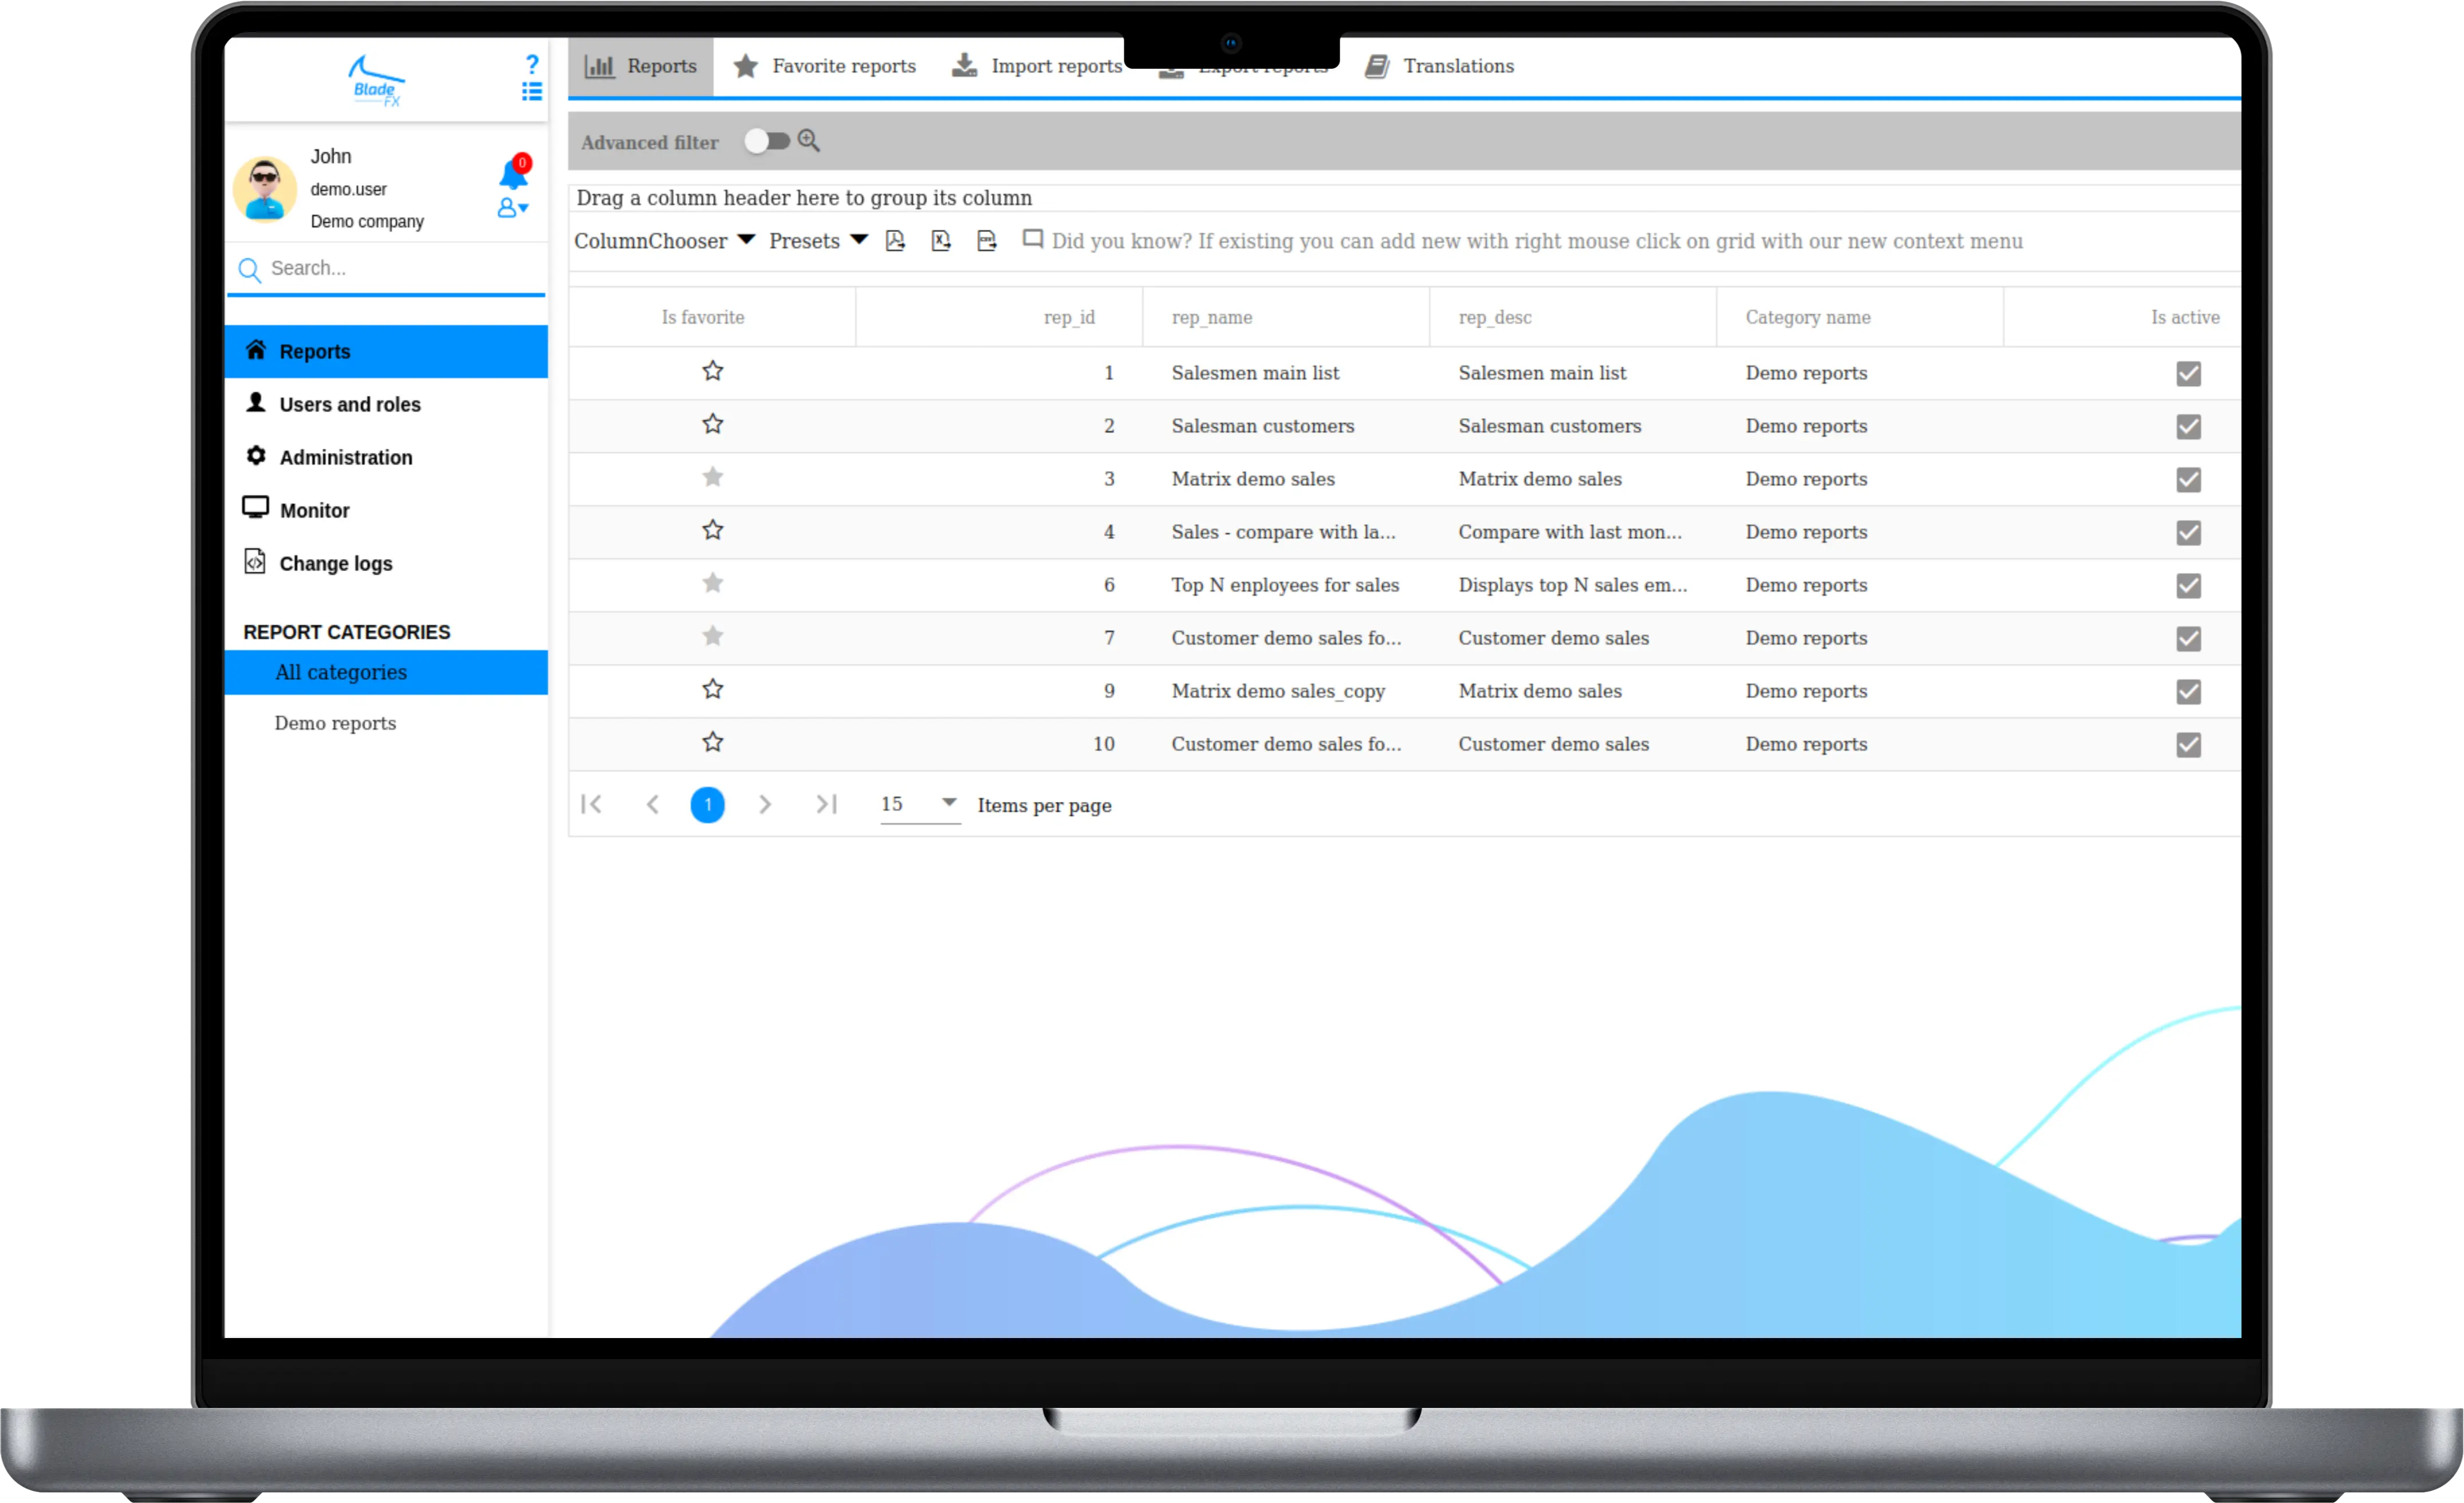Uncheck Is active for Matrix demo sales_copy
This screenshot has width=2464, height=1503.
[x=2188, y=692]
